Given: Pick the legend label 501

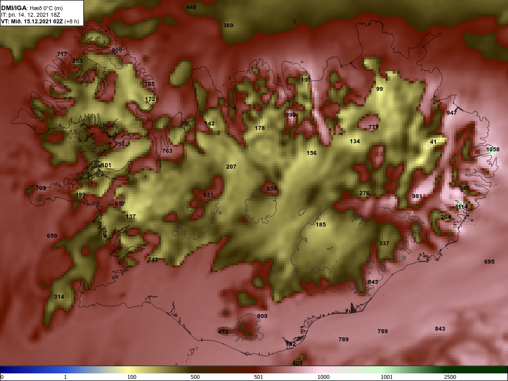Looking at the screenshot, I should pyautogui.click(x=259, y=377).
